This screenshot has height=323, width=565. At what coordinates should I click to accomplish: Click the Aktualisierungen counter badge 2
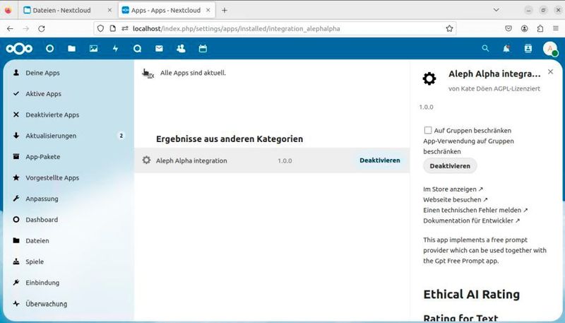click(x=121, y=136)
